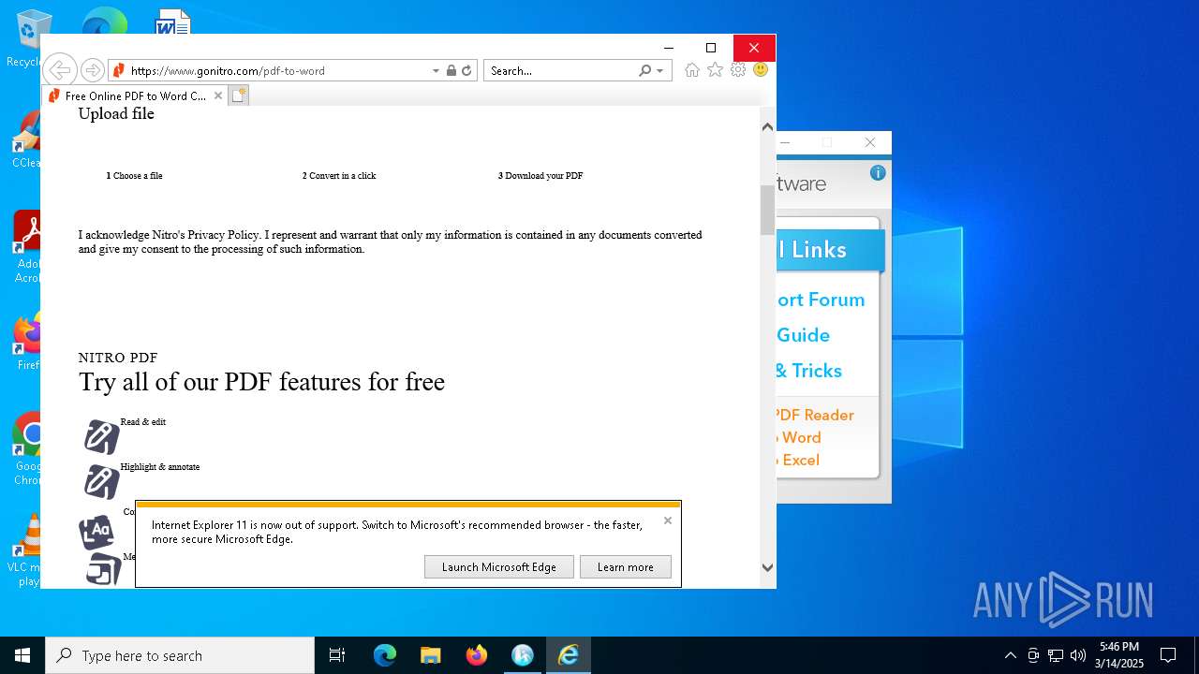The image size is (1199, 674).
Task: Go back with the IE back arrow
Action: click(x=59, y=70)
